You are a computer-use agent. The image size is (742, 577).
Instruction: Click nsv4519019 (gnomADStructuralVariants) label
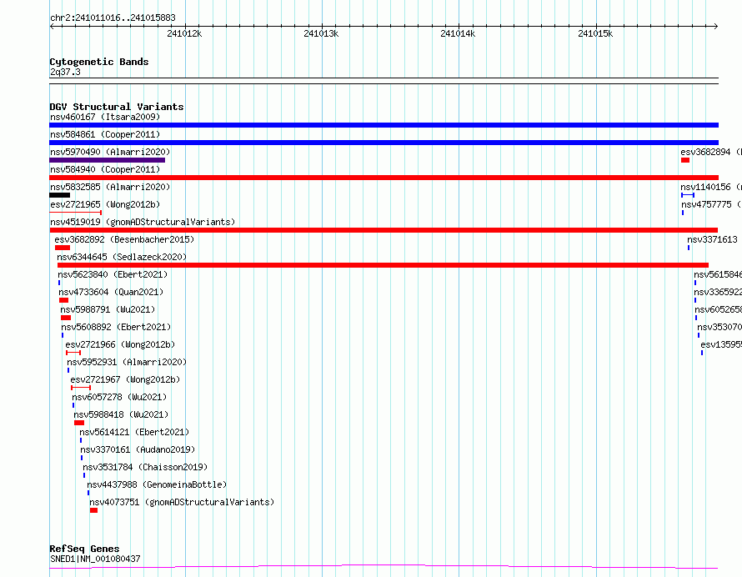pos(143,222)
